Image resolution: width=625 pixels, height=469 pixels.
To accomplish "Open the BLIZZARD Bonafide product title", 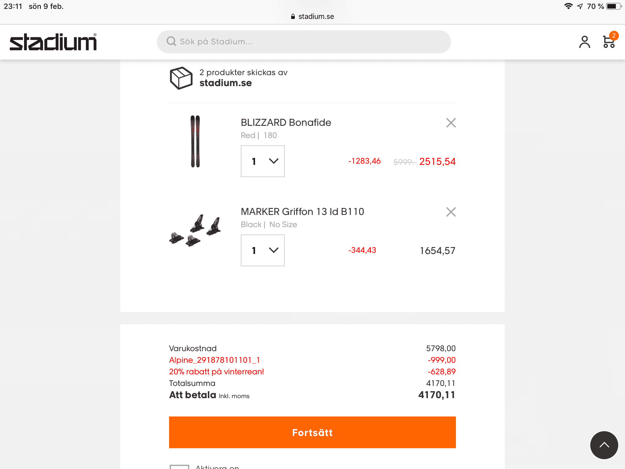I will pyautogui.click(x=286, y=122).
